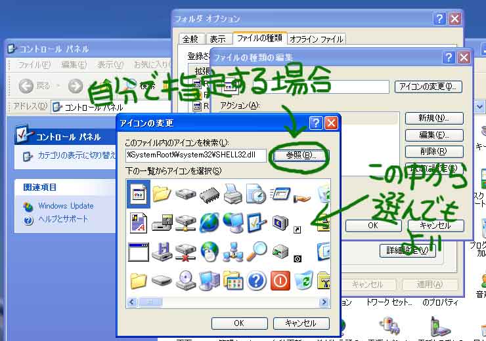The width and height of the screenshot is (486, 341).
Task: Pick the blue question mark help icon
Action: [x=256, y=281]
